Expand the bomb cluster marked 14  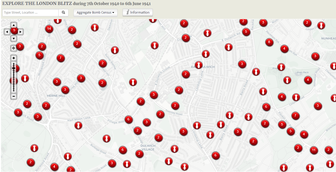49,29
